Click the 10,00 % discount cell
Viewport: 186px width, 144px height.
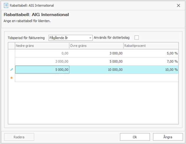[x=151, y=70]
